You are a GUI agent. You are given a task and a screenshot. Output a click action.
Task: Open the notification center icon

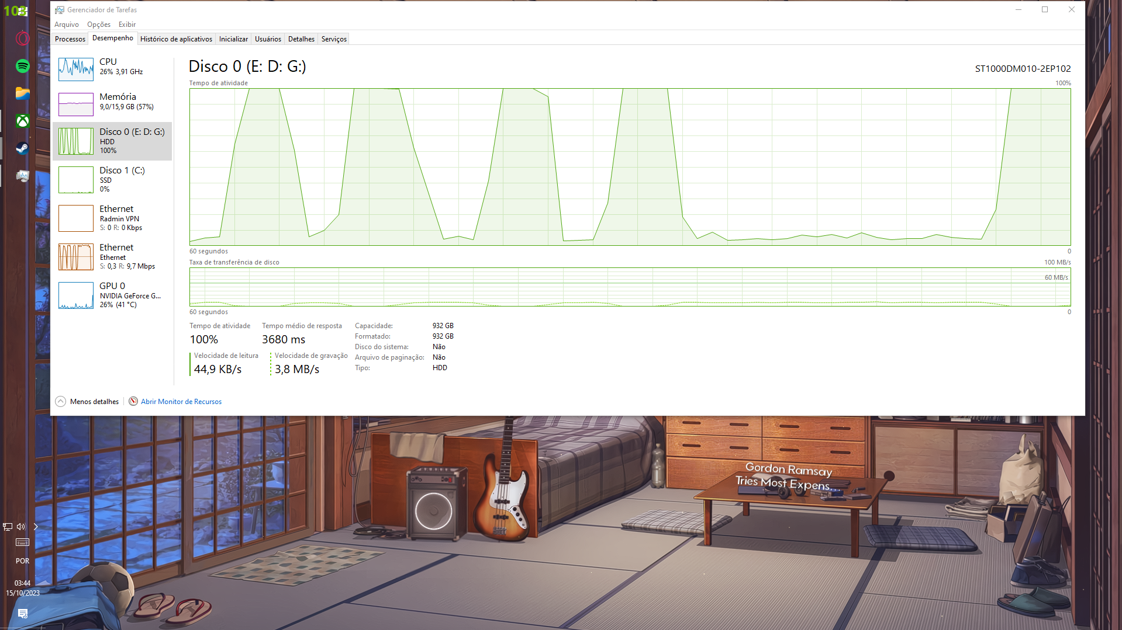(x=22, y=614)
